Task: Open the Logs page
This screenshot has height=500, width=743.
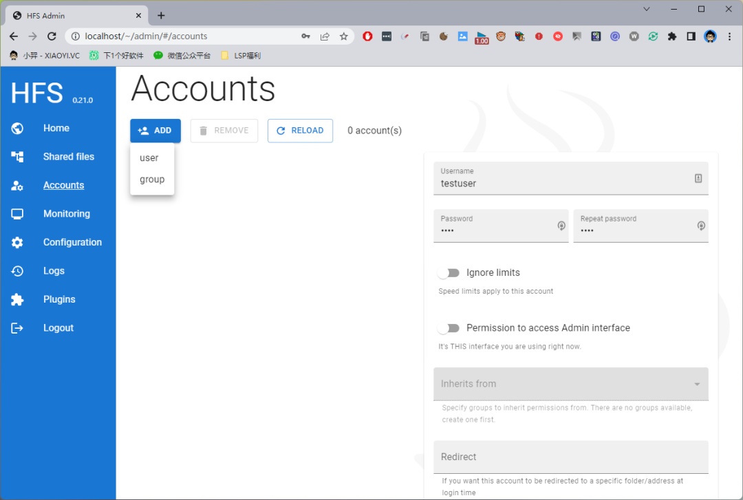Action: [x=54, y=270]
